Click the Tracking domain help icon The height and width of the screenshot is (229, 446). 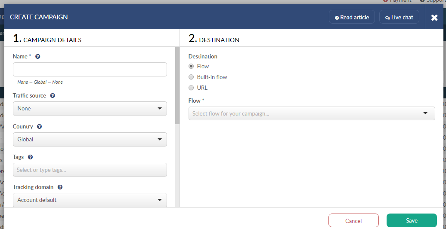[x=60, y=187]
